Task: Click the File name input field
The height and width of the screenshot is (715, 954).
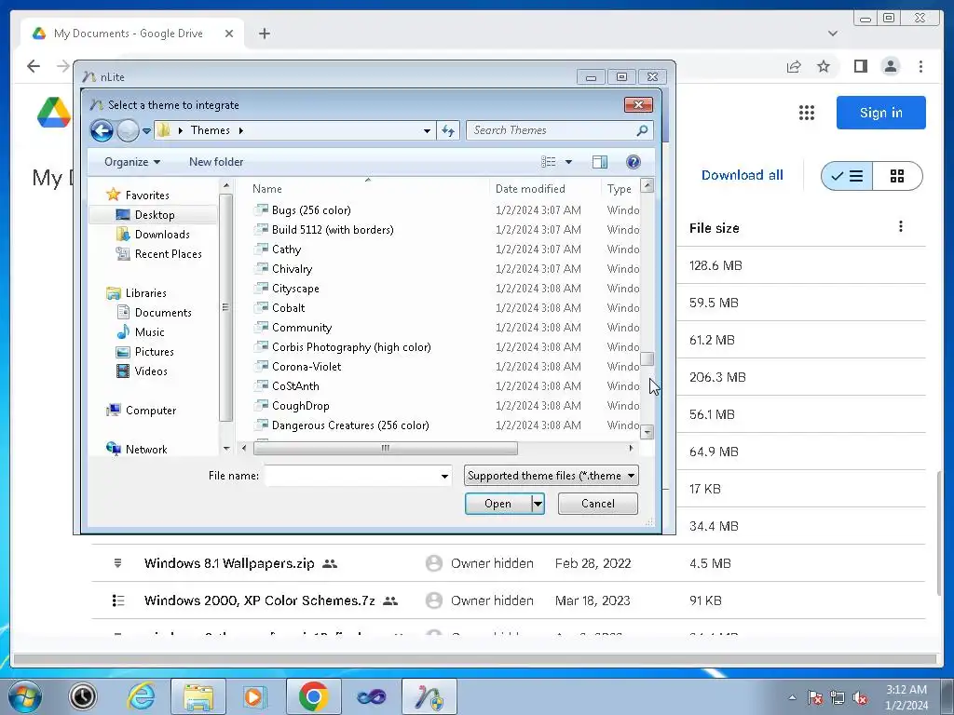Action: (x=352, y=476)
